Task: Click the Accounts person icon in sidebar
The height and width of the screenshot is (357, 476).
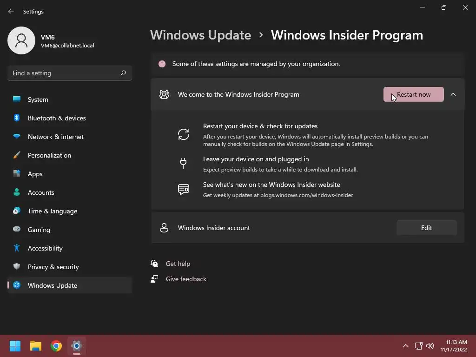Action: point(17,192)
